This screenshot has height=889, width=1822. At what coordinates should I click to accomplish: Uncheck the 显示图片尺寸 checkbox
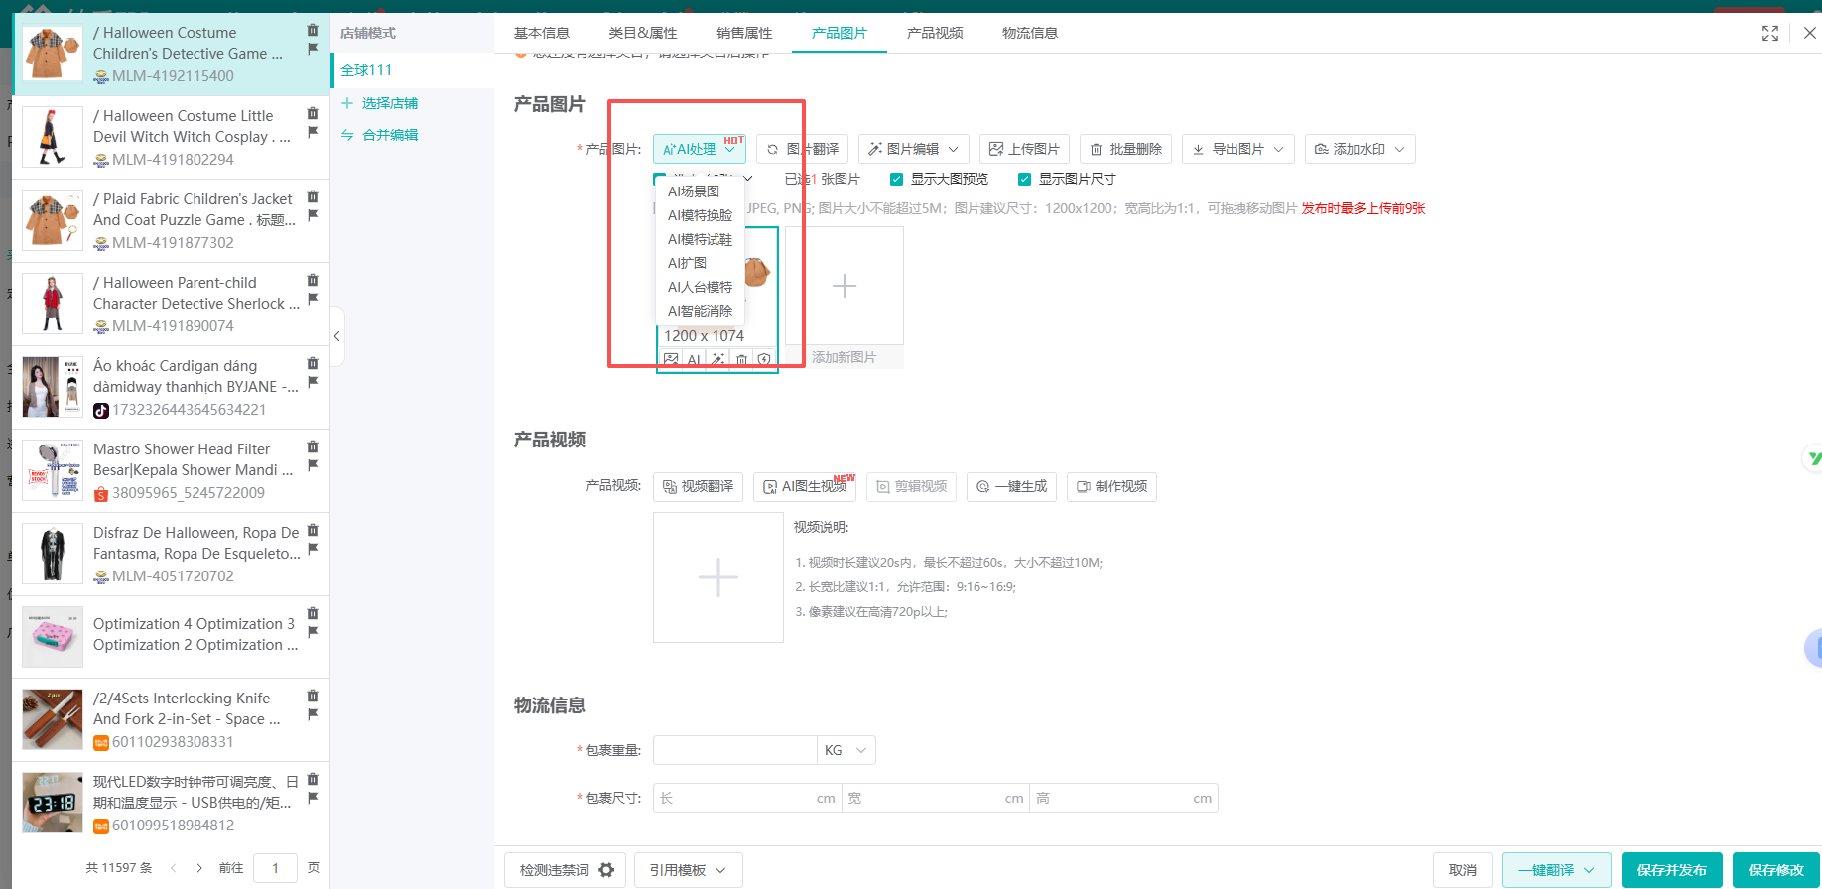coord(1024,180)
